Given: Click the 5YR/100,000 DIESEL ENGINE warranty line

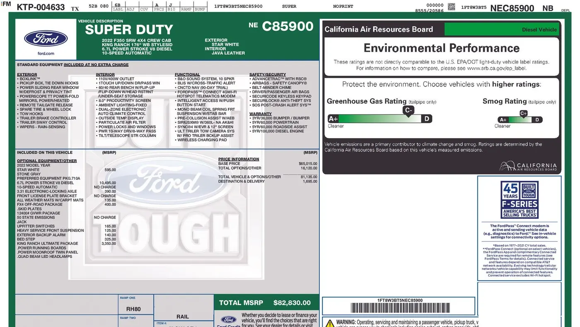Looking at the screenshot, I should point(276,131).
